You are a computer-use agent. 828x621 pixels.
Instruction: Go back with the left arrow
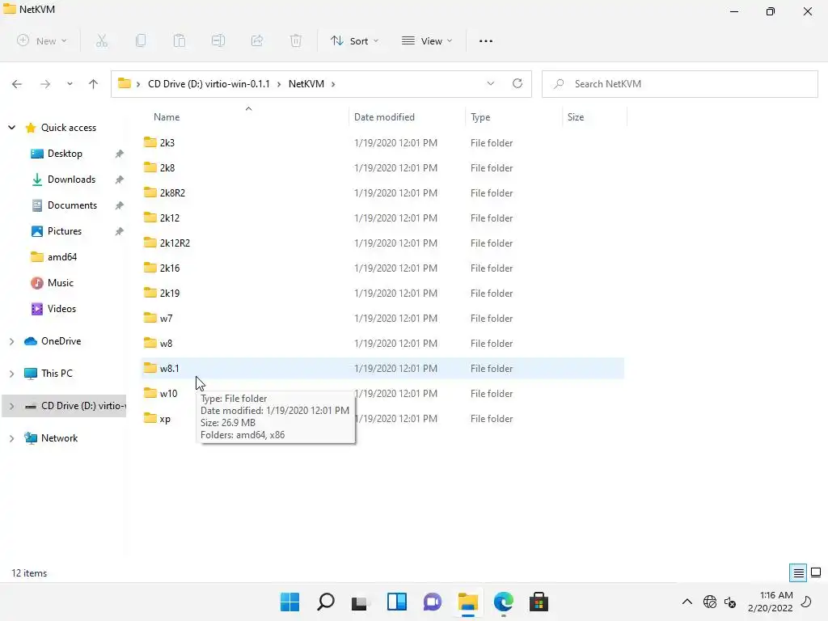[x=17, y=84]
